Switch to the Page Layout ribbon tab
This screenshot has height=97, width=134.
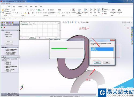coord(20,6)
